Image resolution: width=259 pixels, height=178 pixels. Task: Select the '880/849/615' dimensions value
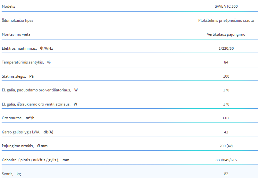coord(226,160)
